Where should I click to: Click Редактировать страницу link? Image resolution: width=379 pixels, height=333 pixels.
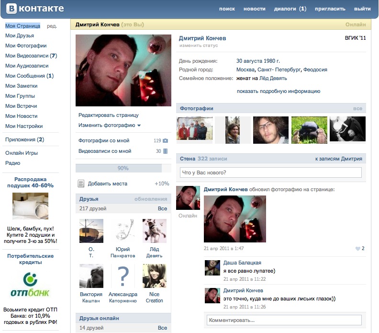point(109,115)
